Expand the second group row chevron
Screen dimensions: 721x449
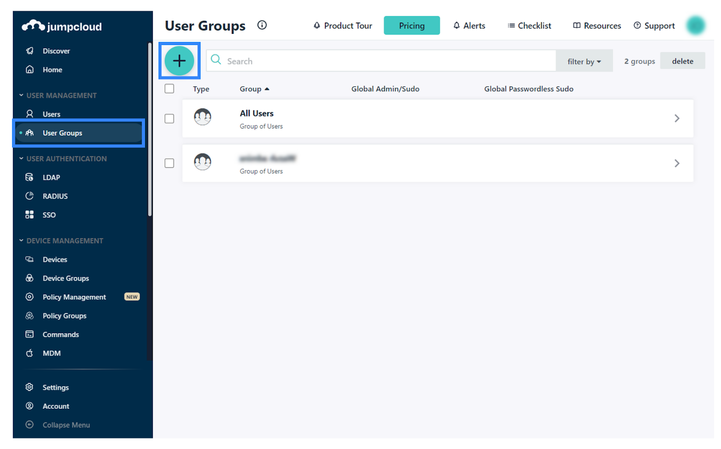pos(677,163)
